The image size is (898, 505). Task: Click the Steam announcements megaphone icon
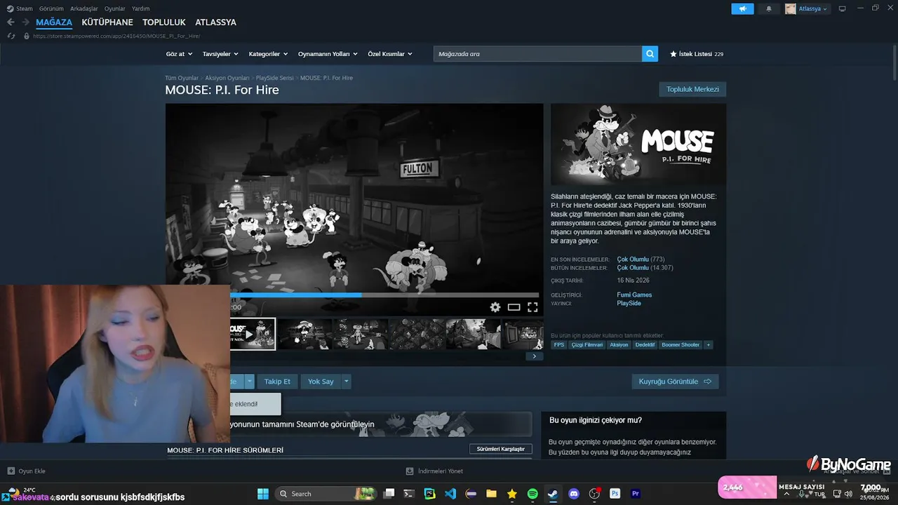coord(742,8)
